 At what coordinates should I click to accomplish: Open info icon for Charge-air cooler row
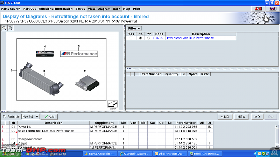click(x=3, y=139)
